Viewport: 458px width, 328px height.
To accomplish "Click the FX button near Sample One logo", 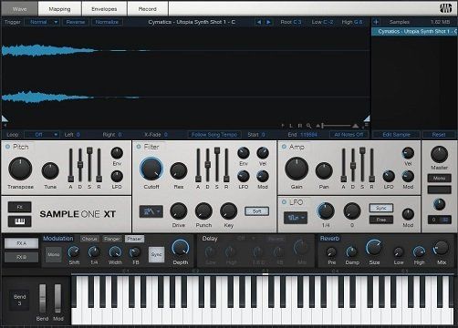I will (19, 207).
